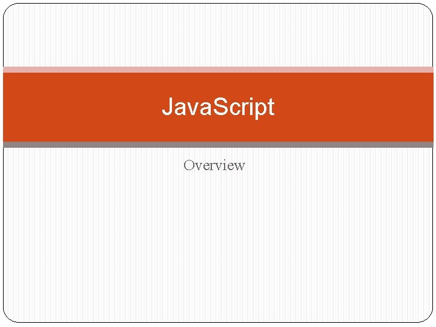
Task: Click the letter O in Overview
Action: [x=188, y=165]
